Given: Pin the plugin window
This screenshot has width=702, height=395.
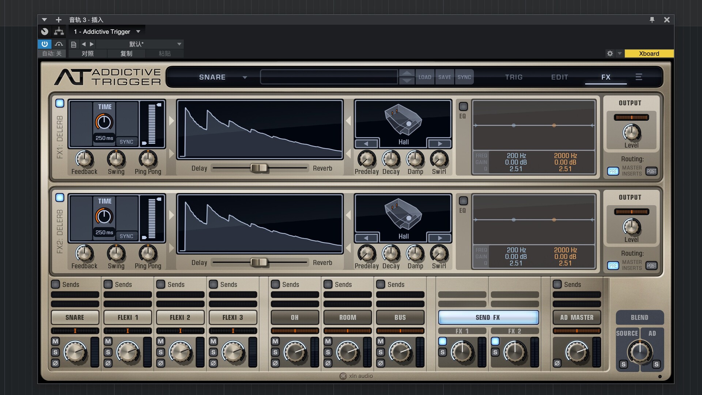Looking at the screenshot, I should [x=652, y=20].
